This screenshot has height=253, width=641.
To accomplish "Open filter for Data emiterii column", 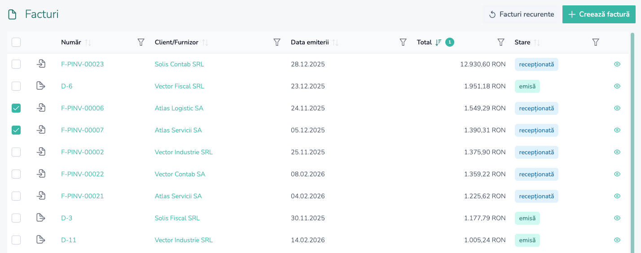I will (x=403, y=42).
